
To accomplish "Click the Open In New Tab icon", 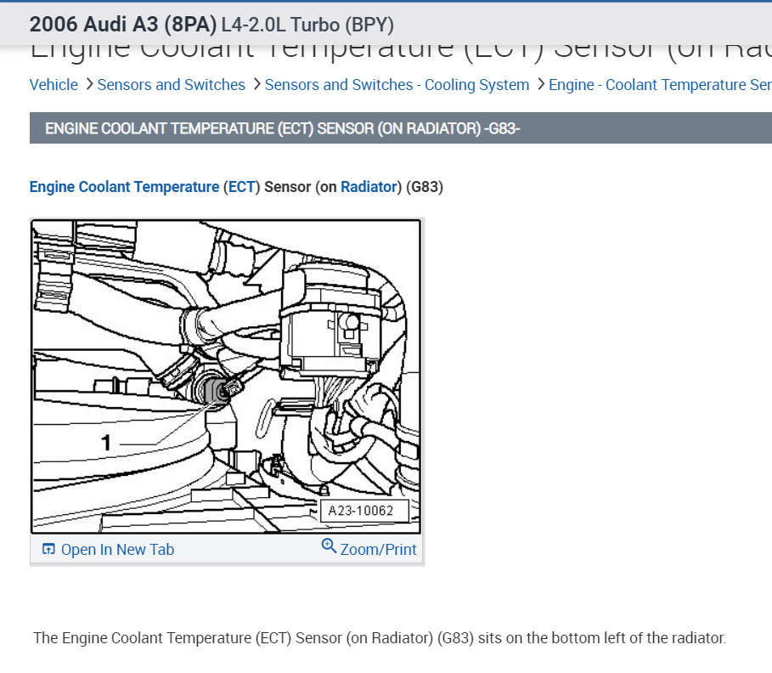I will click(x=48, y=549).
